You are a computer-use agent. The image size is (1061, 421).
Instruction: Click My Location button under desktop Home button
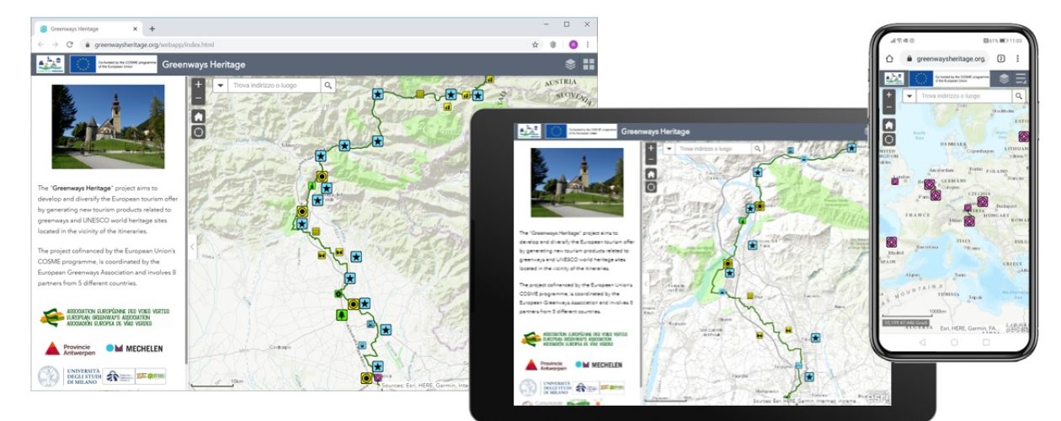pyautogui.click(x=198, y=132)
